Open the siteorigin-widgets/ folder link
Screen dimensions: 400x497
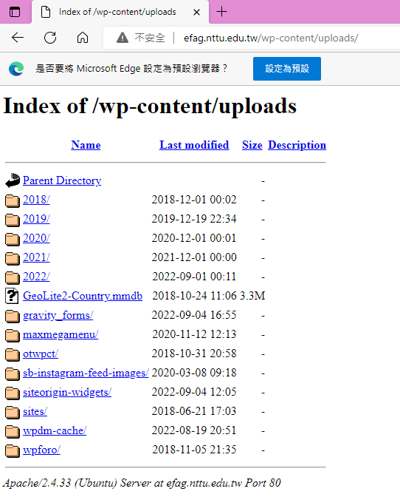67,393
